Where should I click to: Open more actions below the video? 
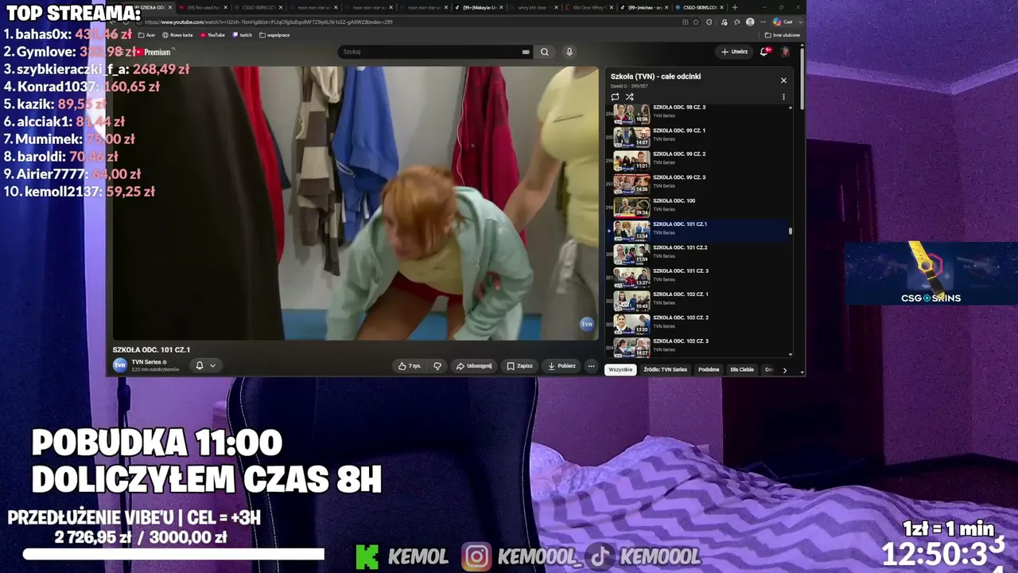point(591,366)
